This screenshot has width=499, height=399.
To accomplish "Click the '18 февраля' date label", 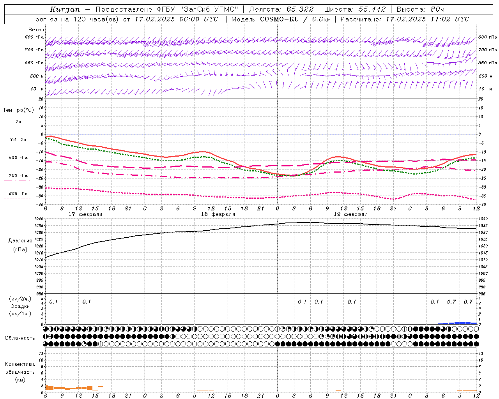I will 218,214.
